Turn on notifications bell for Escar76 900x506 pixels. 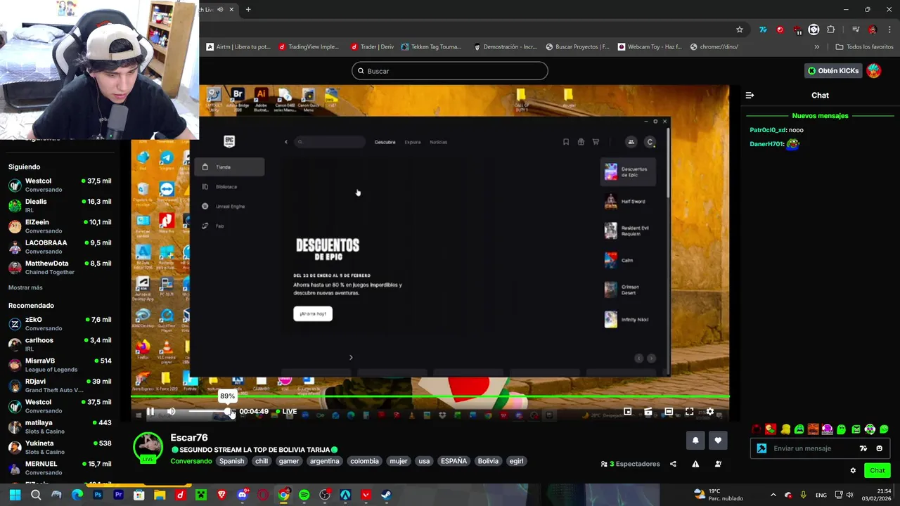tap(695, 440)
